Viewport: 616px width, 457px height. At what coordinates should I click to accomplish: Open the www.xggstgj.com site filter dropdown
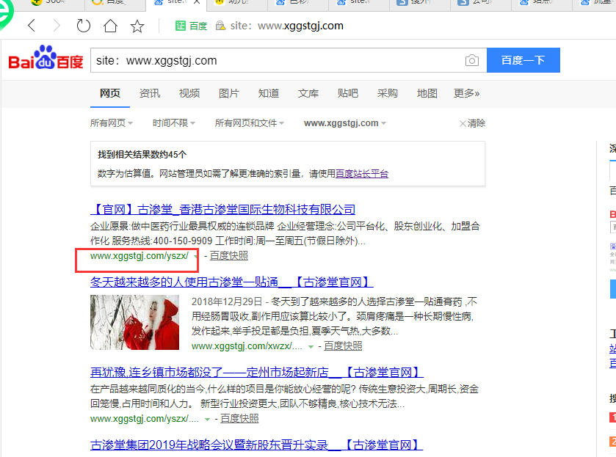tap(345, 123)
